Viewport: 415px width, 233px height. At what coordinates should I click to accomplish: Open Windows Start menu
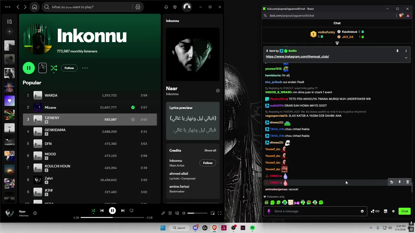pyautogui.click(x=163, y=228)
